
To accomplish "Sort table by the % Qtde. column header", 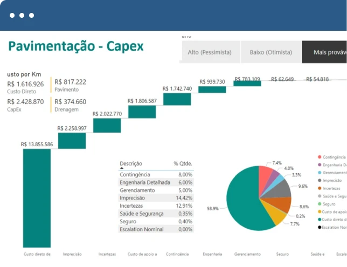I will tap(182, 163).
